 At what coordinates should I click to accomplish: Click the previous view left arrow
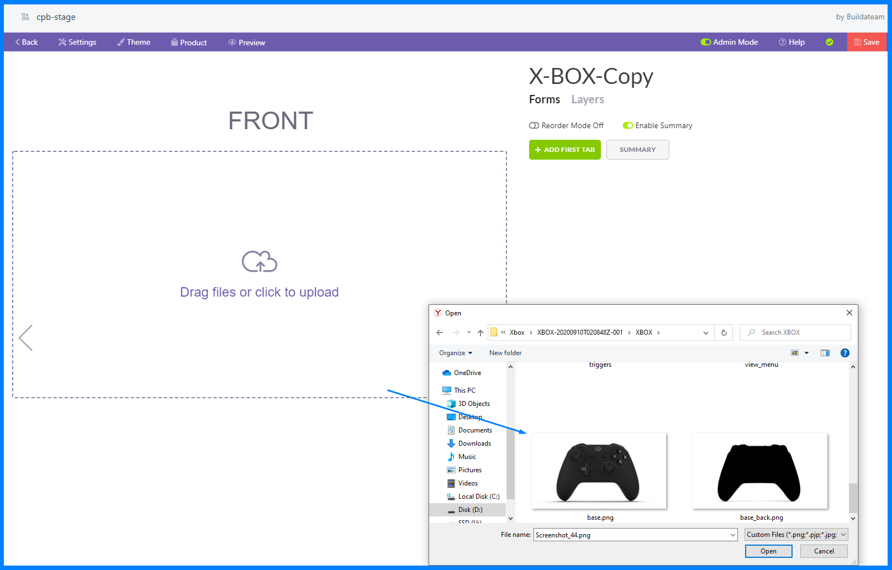[26, 337]
